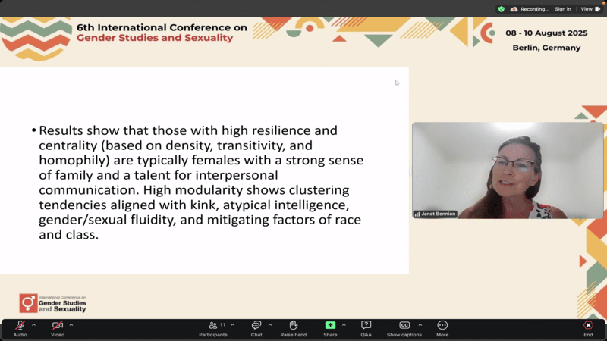
Task: Turn on the Video camera
Action: [x=58, y=325]
